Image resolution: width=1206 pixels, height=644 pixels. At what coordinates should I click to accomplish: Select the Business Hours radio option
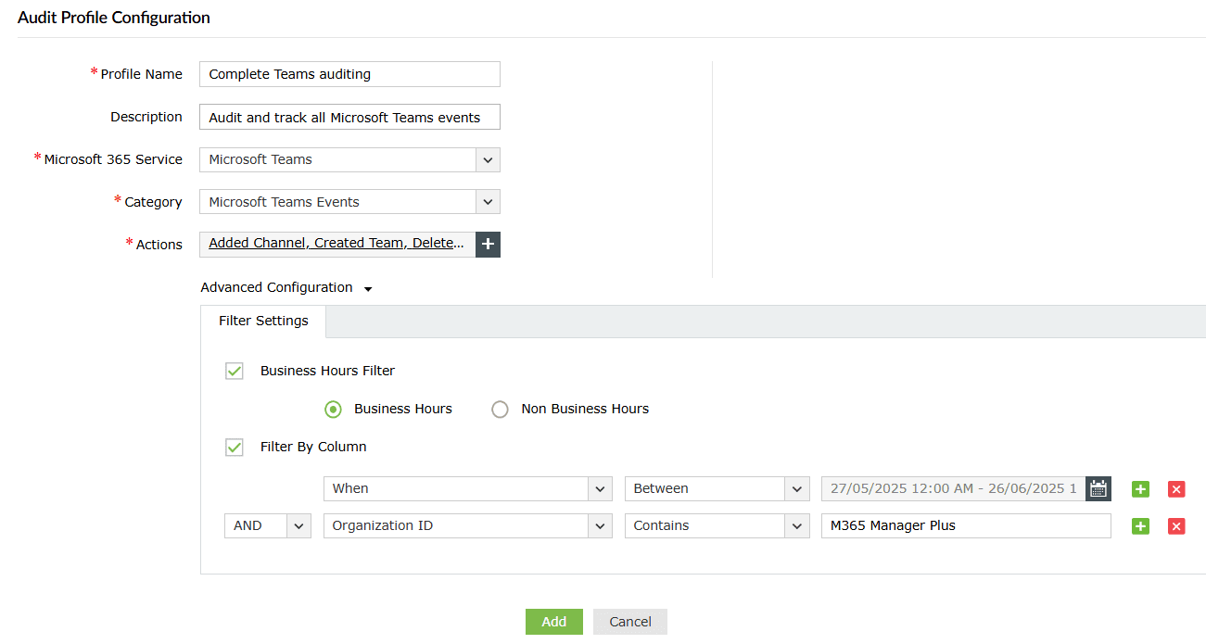pos(333,409)
